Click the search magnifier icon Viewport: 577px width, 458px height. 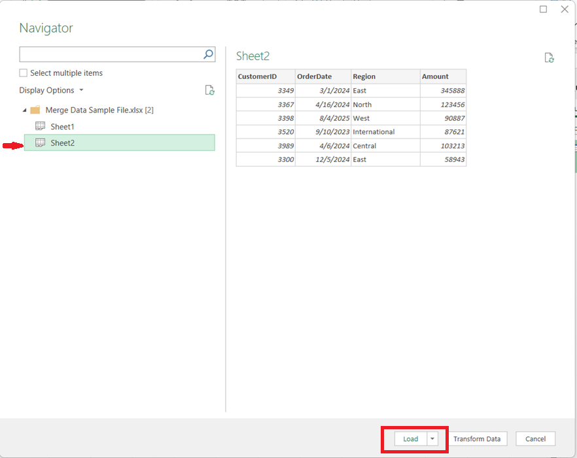point(208,54)
